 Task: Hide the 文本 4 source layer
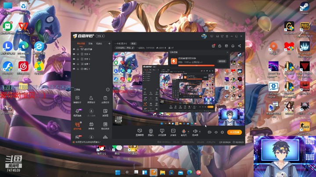click(x=74, y=54)
